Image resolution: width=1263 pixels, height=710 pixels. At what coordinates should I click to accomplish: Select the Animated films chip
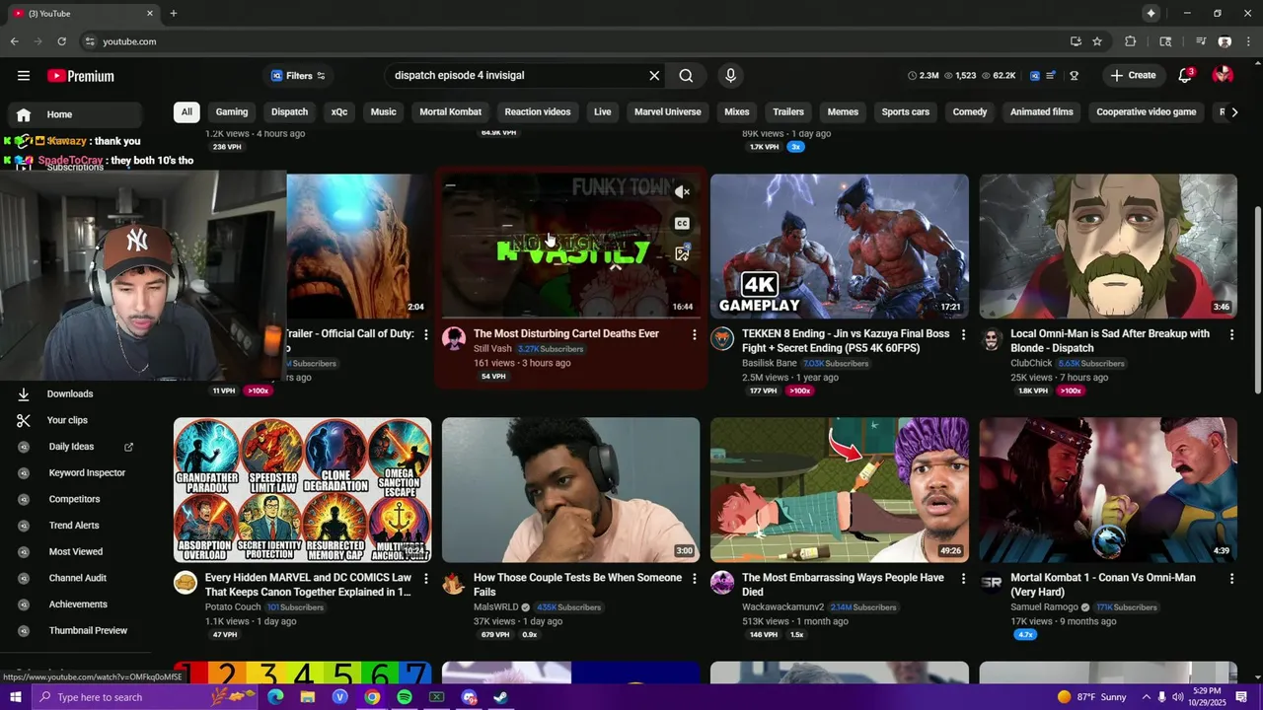point(1042,111)
